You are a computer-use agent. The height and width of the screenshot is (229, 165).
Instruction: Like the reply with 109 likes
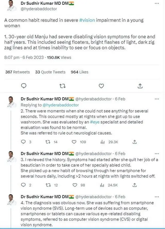click(74, 142)
